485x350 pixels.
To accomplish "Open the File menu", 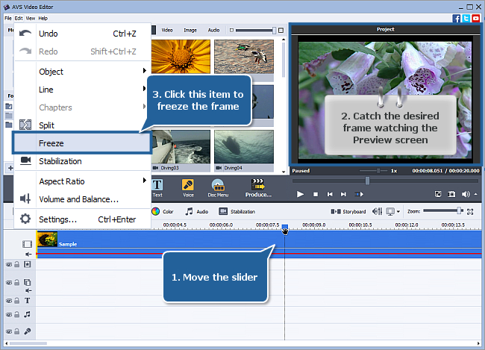I will [8, 18].
